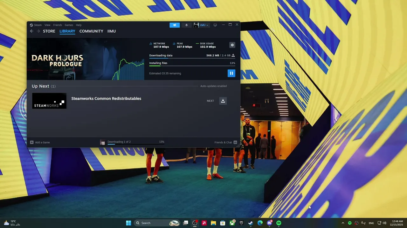Switch to Big Picture mode via monitor icon
Image resolution: width=407 pixels, height=228 pixels.
pyautogui.click(x=215, y=25)
